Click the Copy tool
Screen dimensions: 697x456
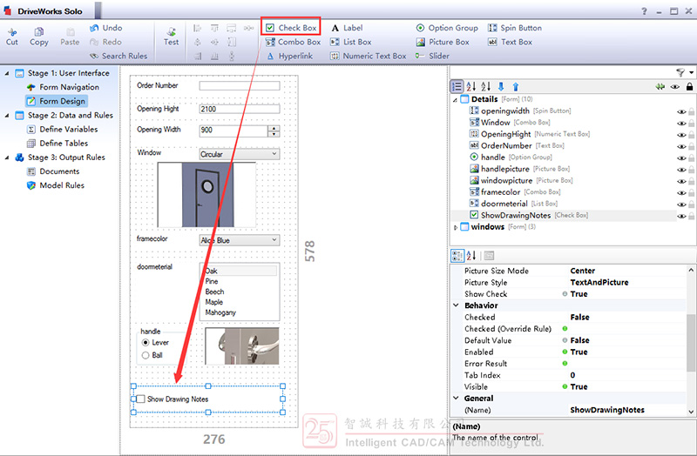[39, 37]
